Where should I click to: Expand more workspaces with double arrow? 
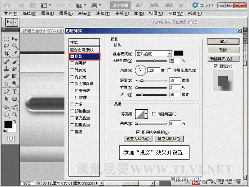[180, 5]
